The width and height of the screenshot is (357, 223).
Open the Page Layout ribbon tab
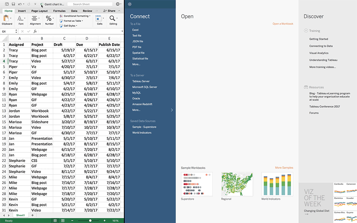[39, 11]
